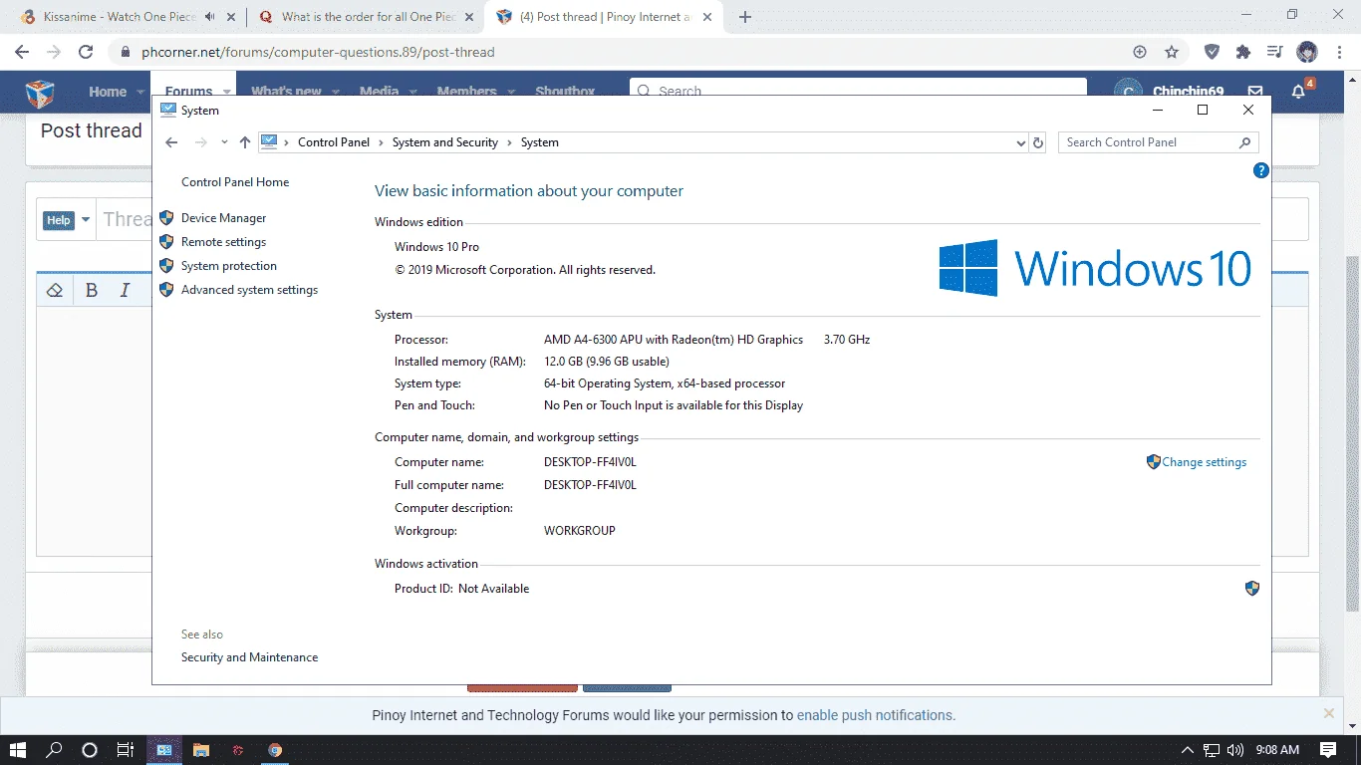This screenshot has width=1361, height=765.
Task: Open the Forums menu on phcorner navbar
Action: [x=189, y=92]
